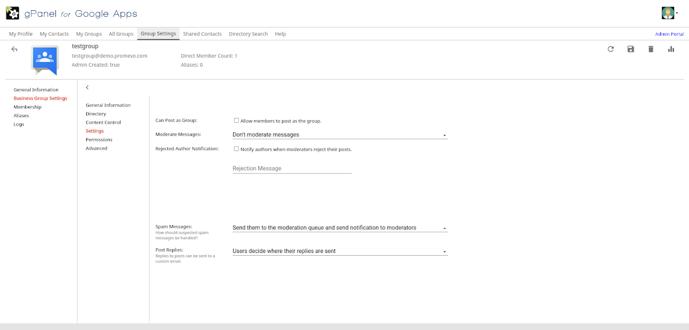This screenshot has width=689, height=330.
Task: Open Membership in the left sidebar
Action: pyautogui.click(x=27, y=107)
